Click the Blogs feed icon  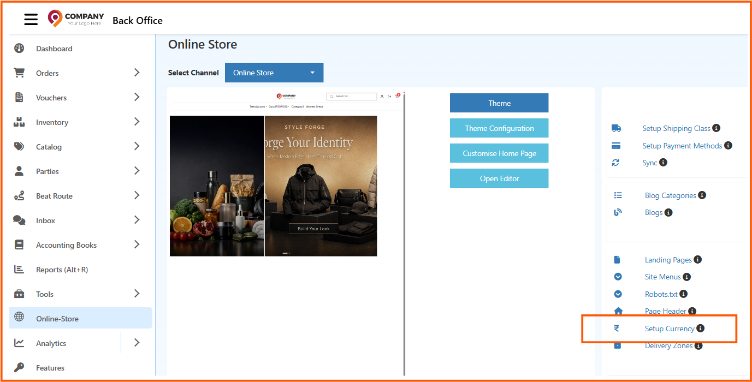tap(618, 212)
